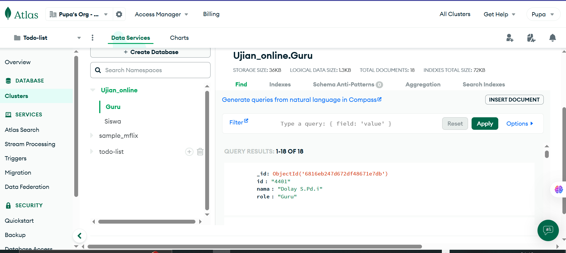Click the Atlas leaf logo
The width and height of the screenshot is (566, 253).
click(x=8, y=14)
